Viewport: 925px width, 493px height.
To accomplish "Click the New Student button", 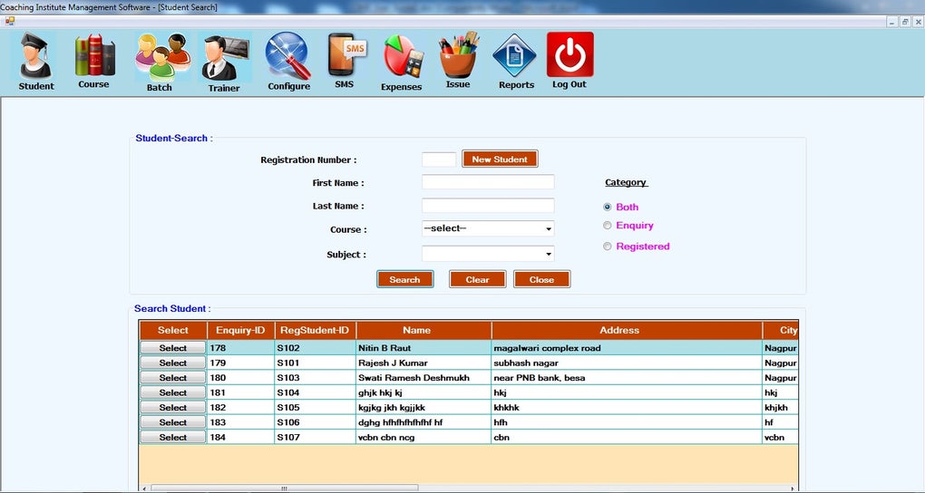I will (x=500, y=159).
